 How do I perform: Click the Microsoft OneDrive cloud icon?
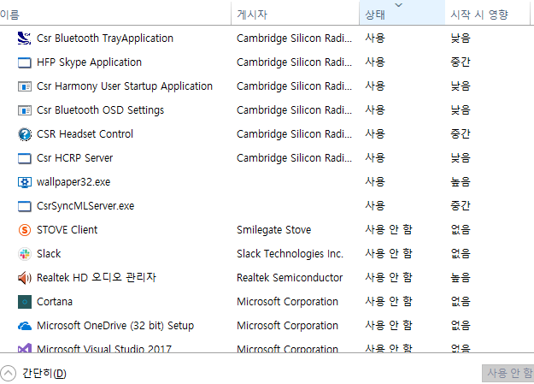tap(25, 326)
